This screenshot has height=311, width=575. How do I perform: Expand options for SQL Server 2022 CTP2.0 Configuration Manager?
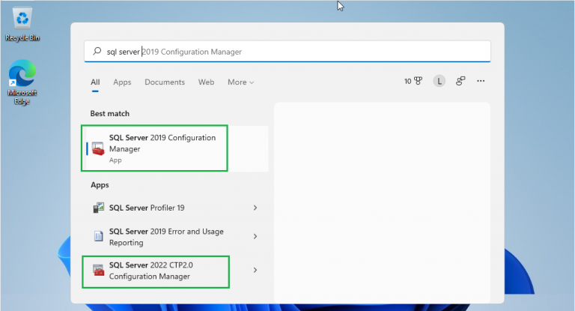pos(255,271)
